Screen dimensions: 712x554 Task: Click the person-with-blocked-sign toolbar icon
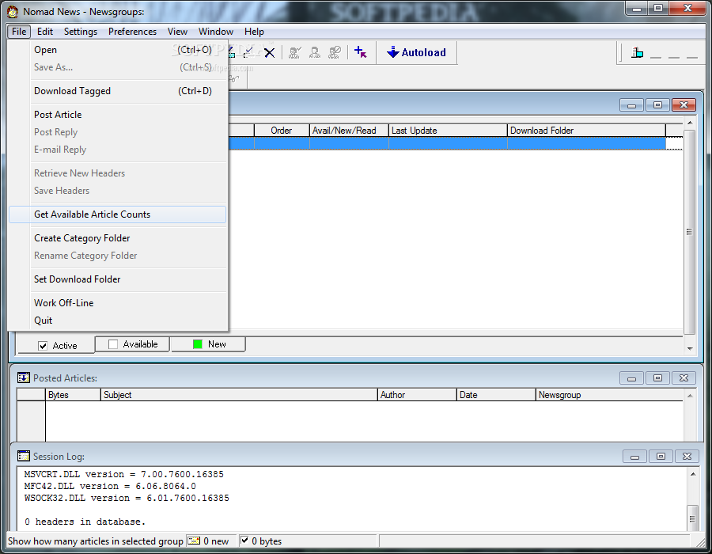coord(335,53)
